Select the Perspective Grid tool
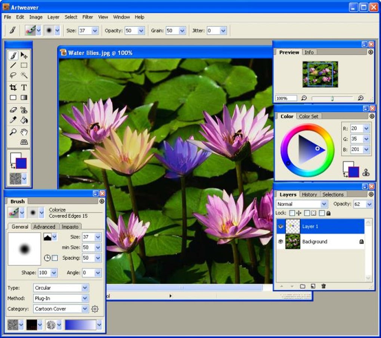The image size is (381, 338). point(24,142)
